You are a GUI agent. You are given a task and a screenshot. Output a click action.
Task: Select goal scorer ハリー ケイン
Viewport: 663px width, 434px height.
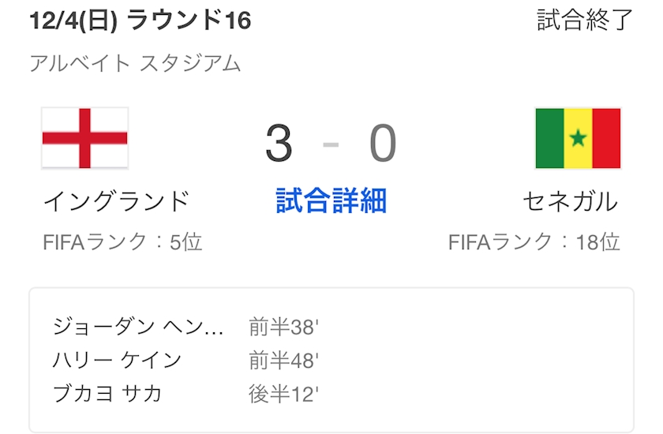(x=118, y=361)
